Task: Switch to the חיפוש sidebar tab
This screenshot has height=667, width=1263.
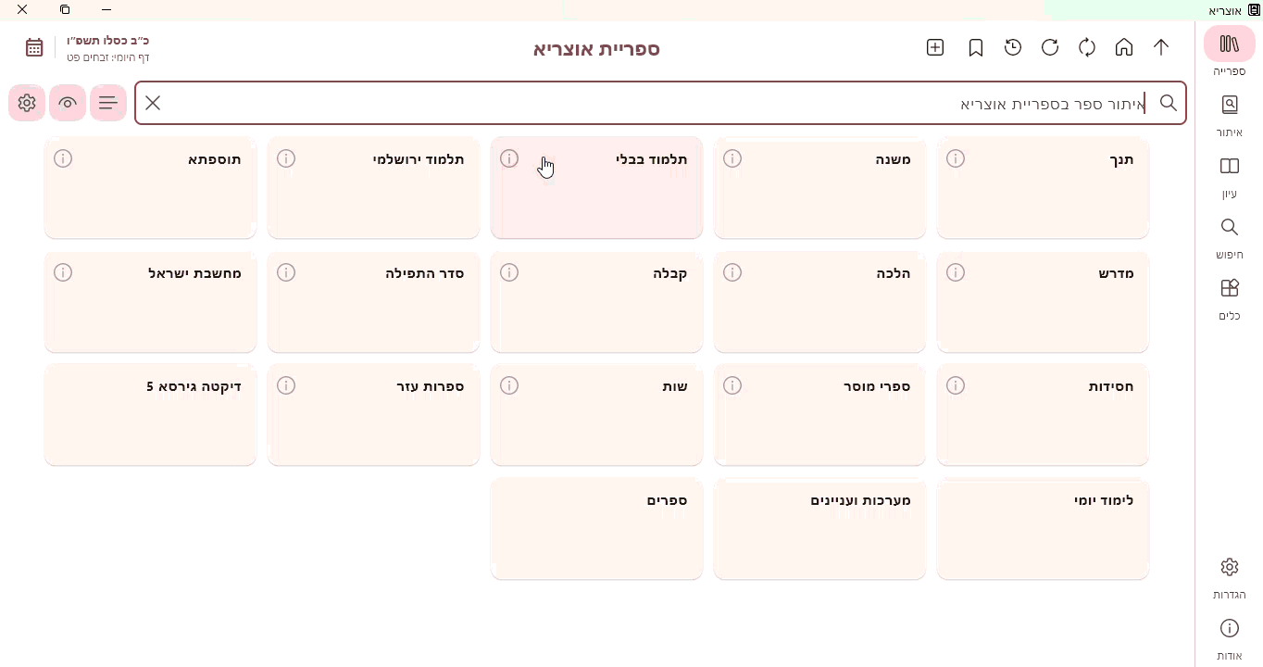Action: coord(1229,236)
